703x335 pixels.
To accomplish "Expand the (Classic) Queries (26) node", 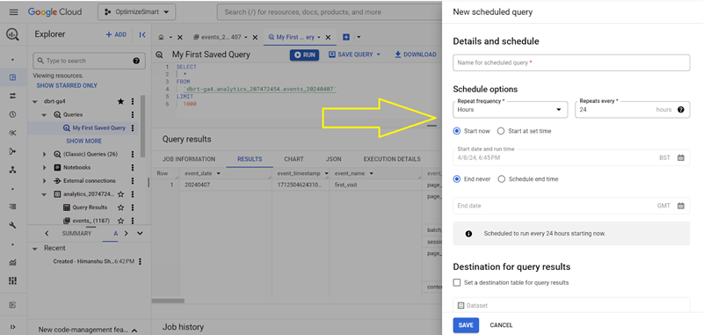I will [45, 154].
